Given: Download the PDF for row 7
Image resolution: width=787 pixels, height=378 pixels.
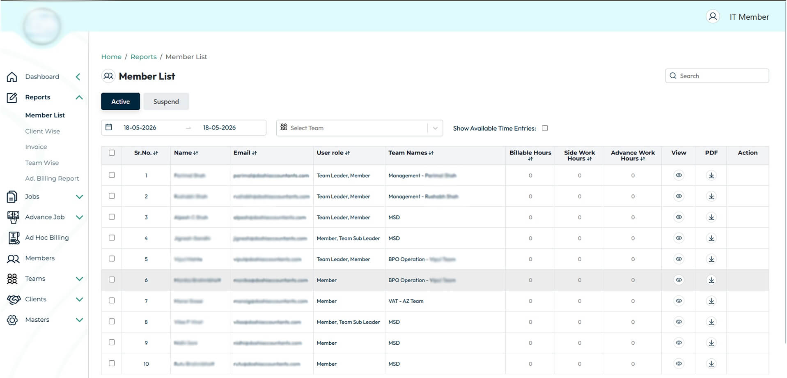Looking at the screenshot, I should point(711,301).
